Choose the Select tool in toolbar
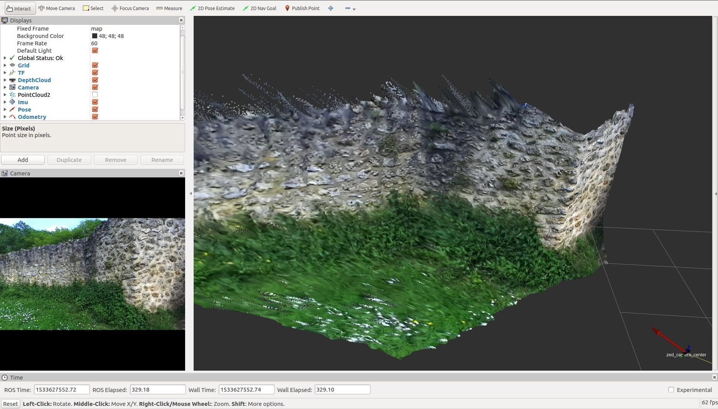The height and width of the screenshot is (409, 718). click(93, 8)
